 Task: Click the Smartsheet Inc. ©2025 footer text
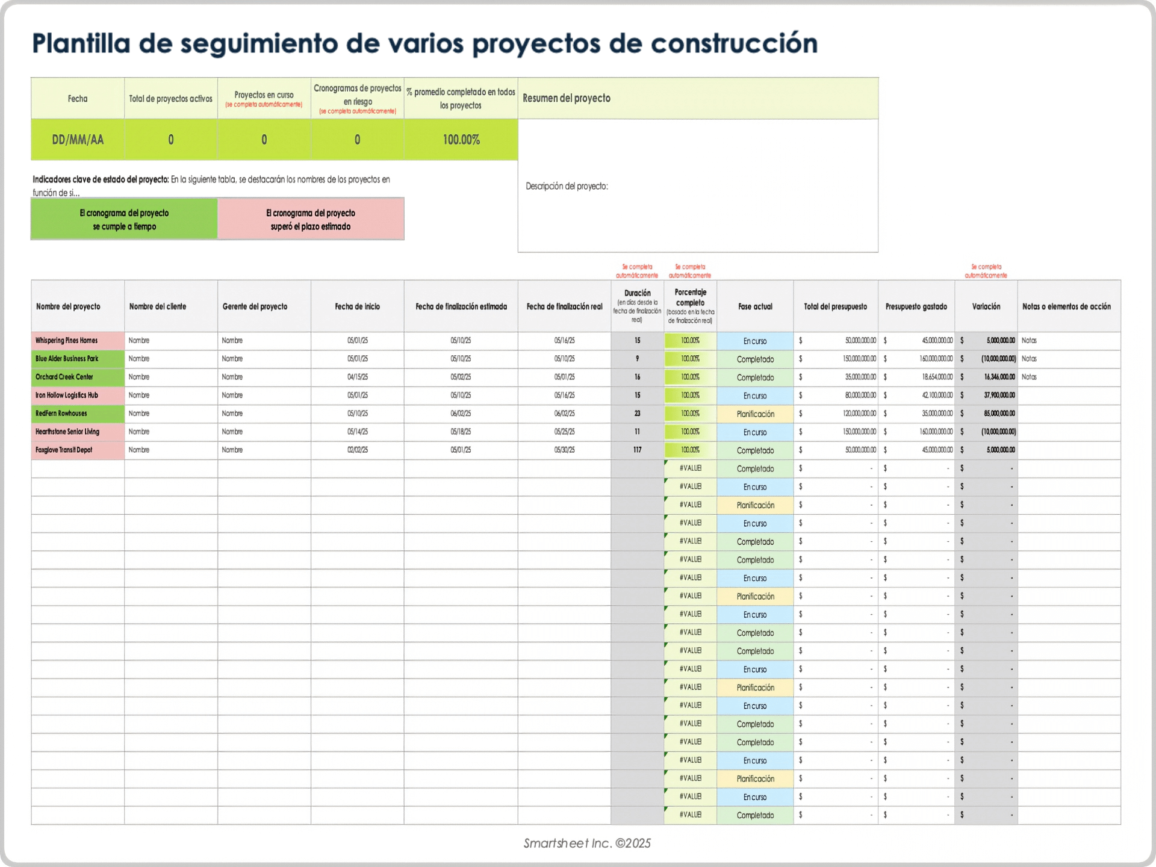coord(587,843)
